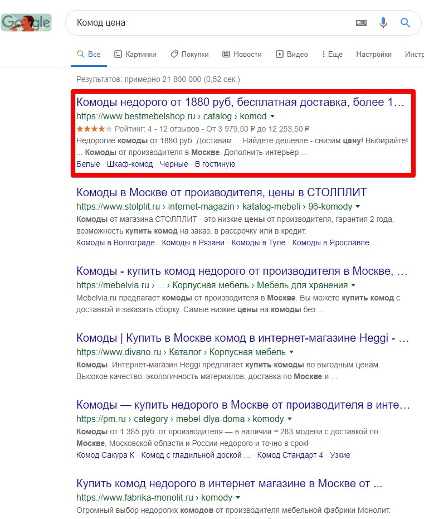The height and width of the screenshot is (519, 424).
Task: Click 'Комоды в Рязани' sitelink
Action: click(x=193, y=242)
